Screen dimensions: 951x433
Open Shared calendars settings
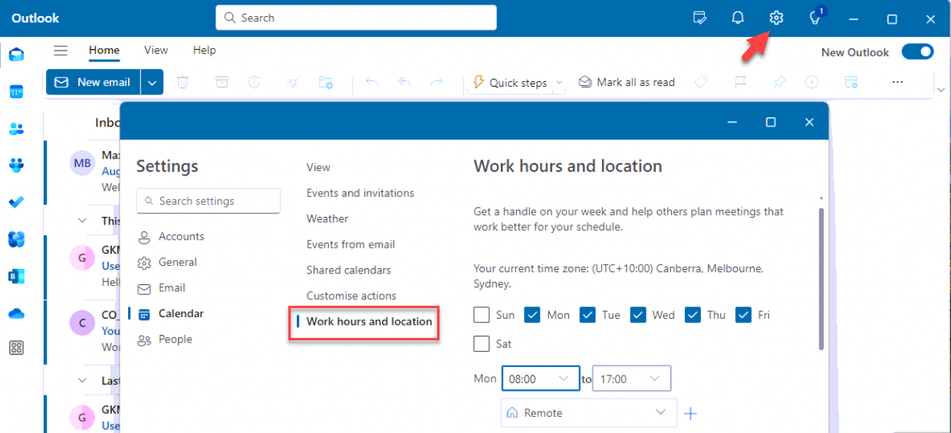[x=349, y=270]
